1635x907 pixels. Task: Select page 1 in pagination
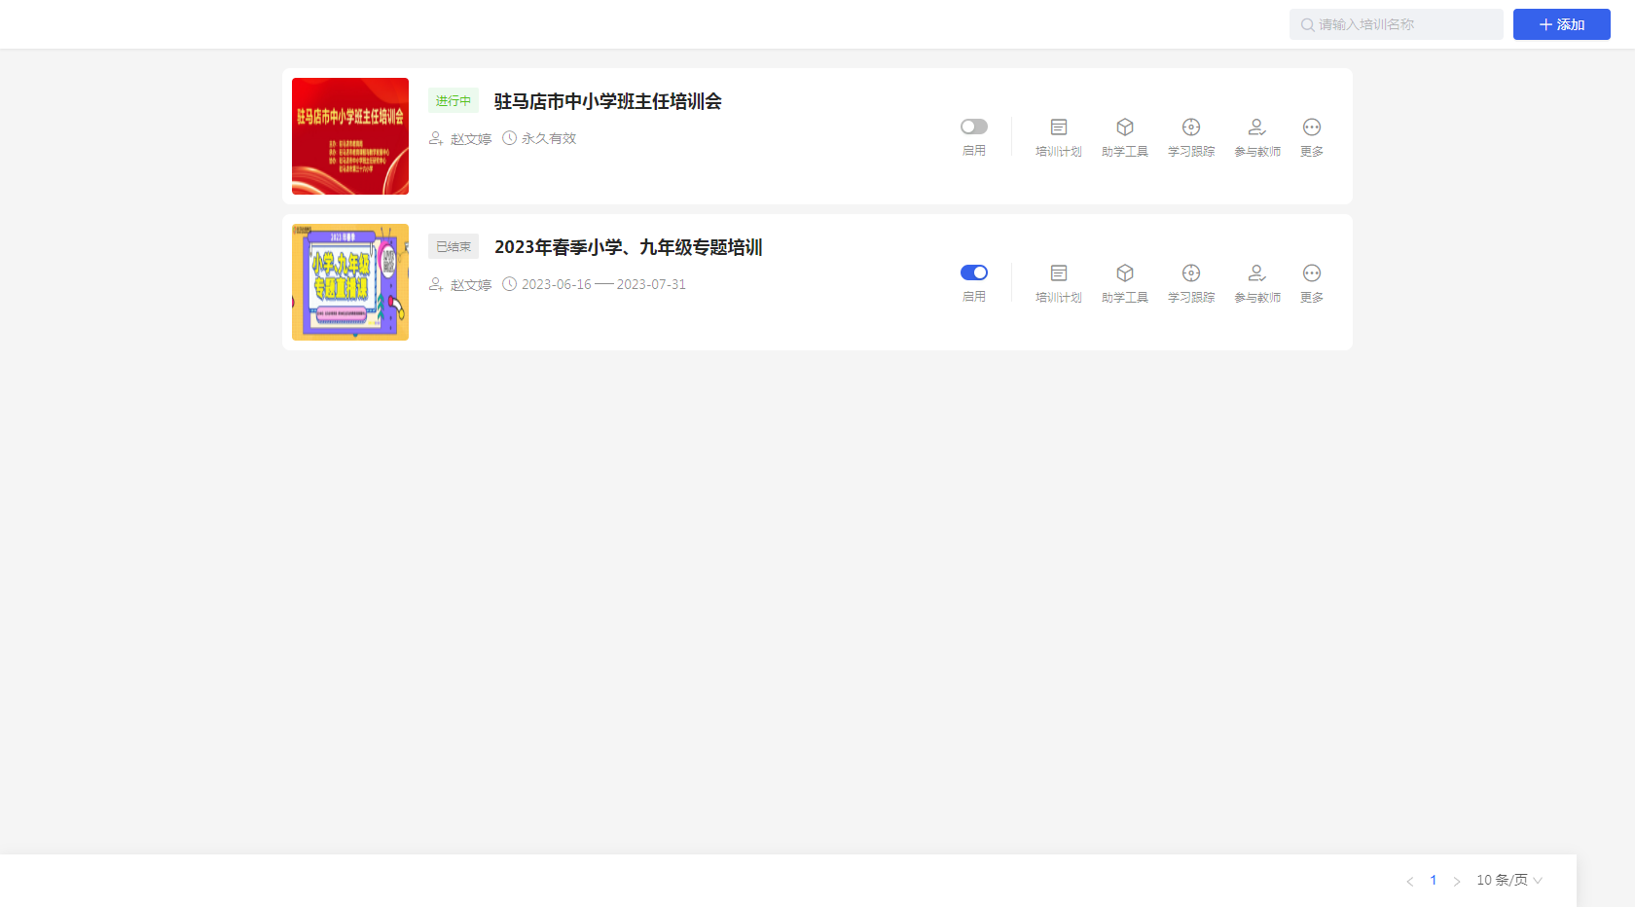click(x=1433, y=880)
